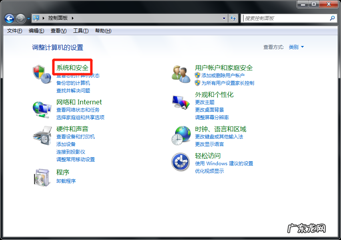
Task: Open the 程序 category
Action: (63, 172)
